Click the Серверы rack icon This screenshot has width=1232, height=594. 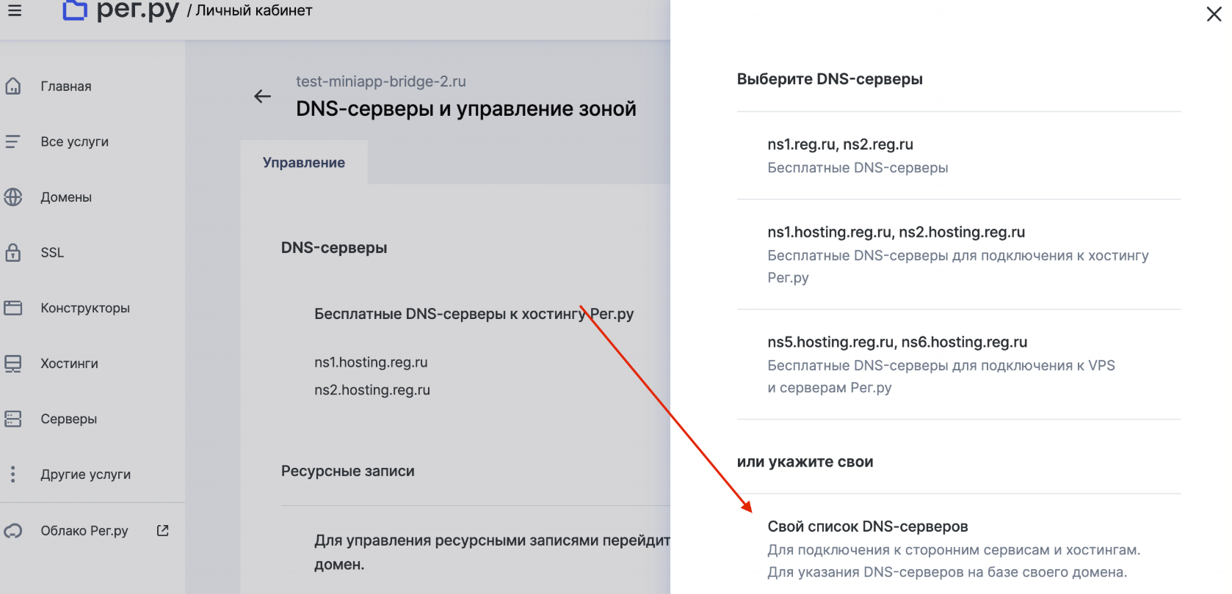click(x=13, y=419)
